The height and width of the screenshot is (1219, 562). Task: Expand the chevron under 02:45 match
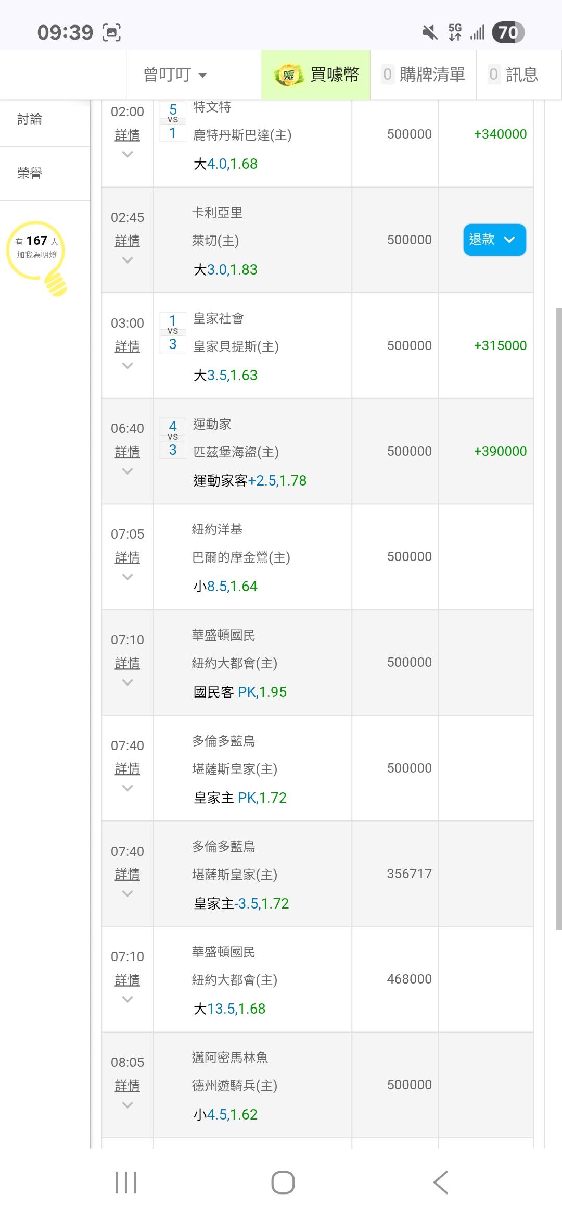pyautogui.click(x=127, y=259)
